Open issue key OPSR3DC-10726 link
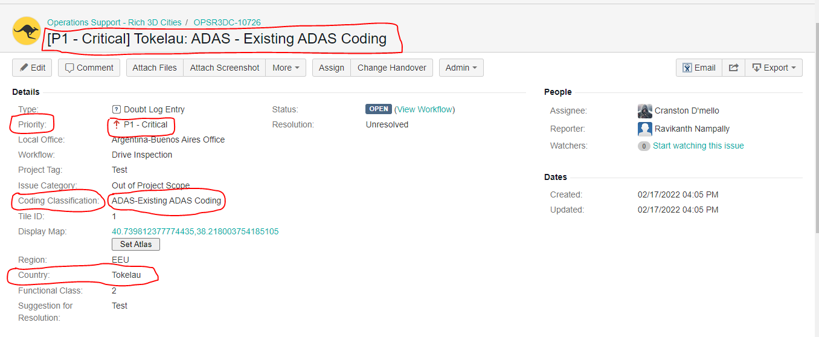Screen dimensions: 819x337 [x=227, y=22]
